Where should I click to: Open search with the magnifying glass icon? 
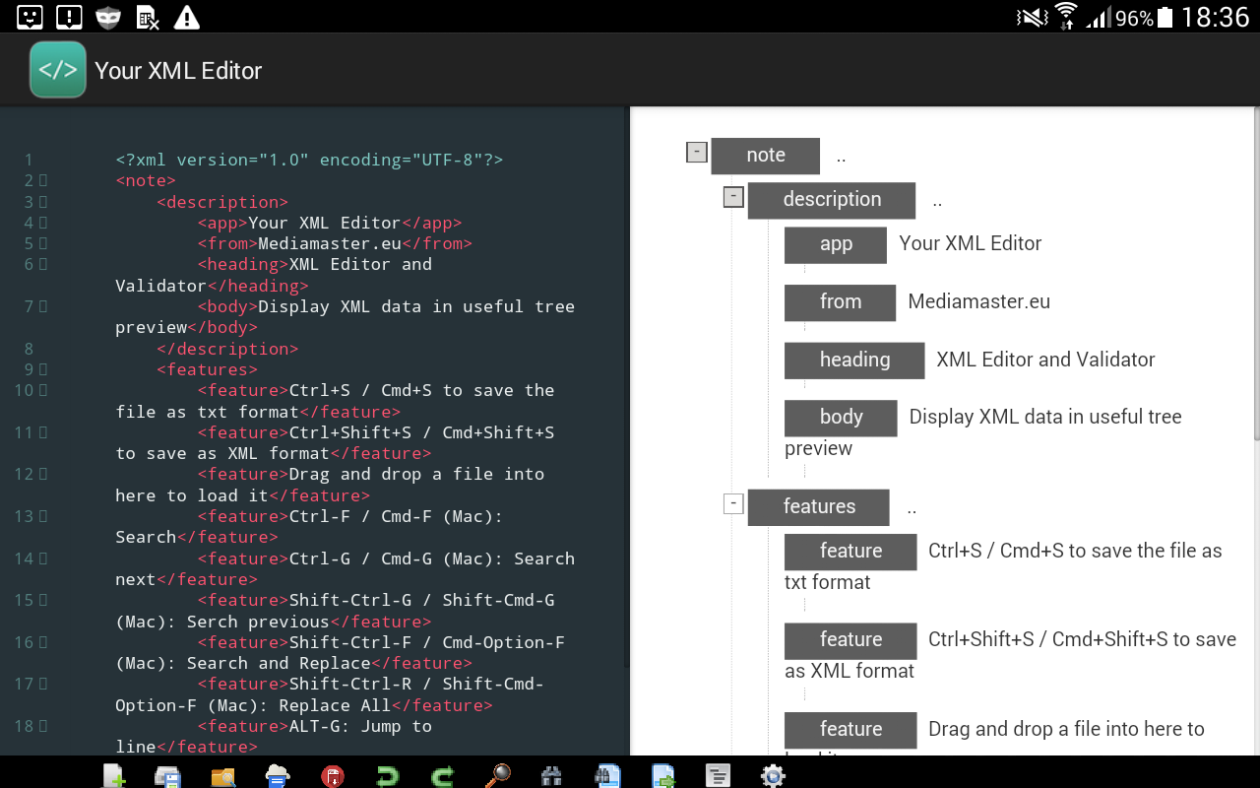pyautogui.click(x=498, y=776)
